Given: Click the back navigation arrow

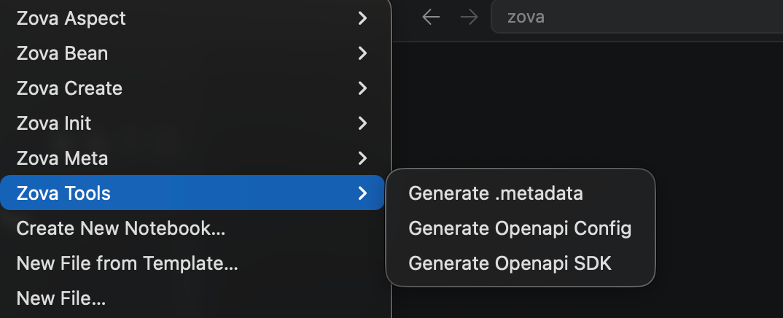Looking at the screenshot, I should coord(432,18).
